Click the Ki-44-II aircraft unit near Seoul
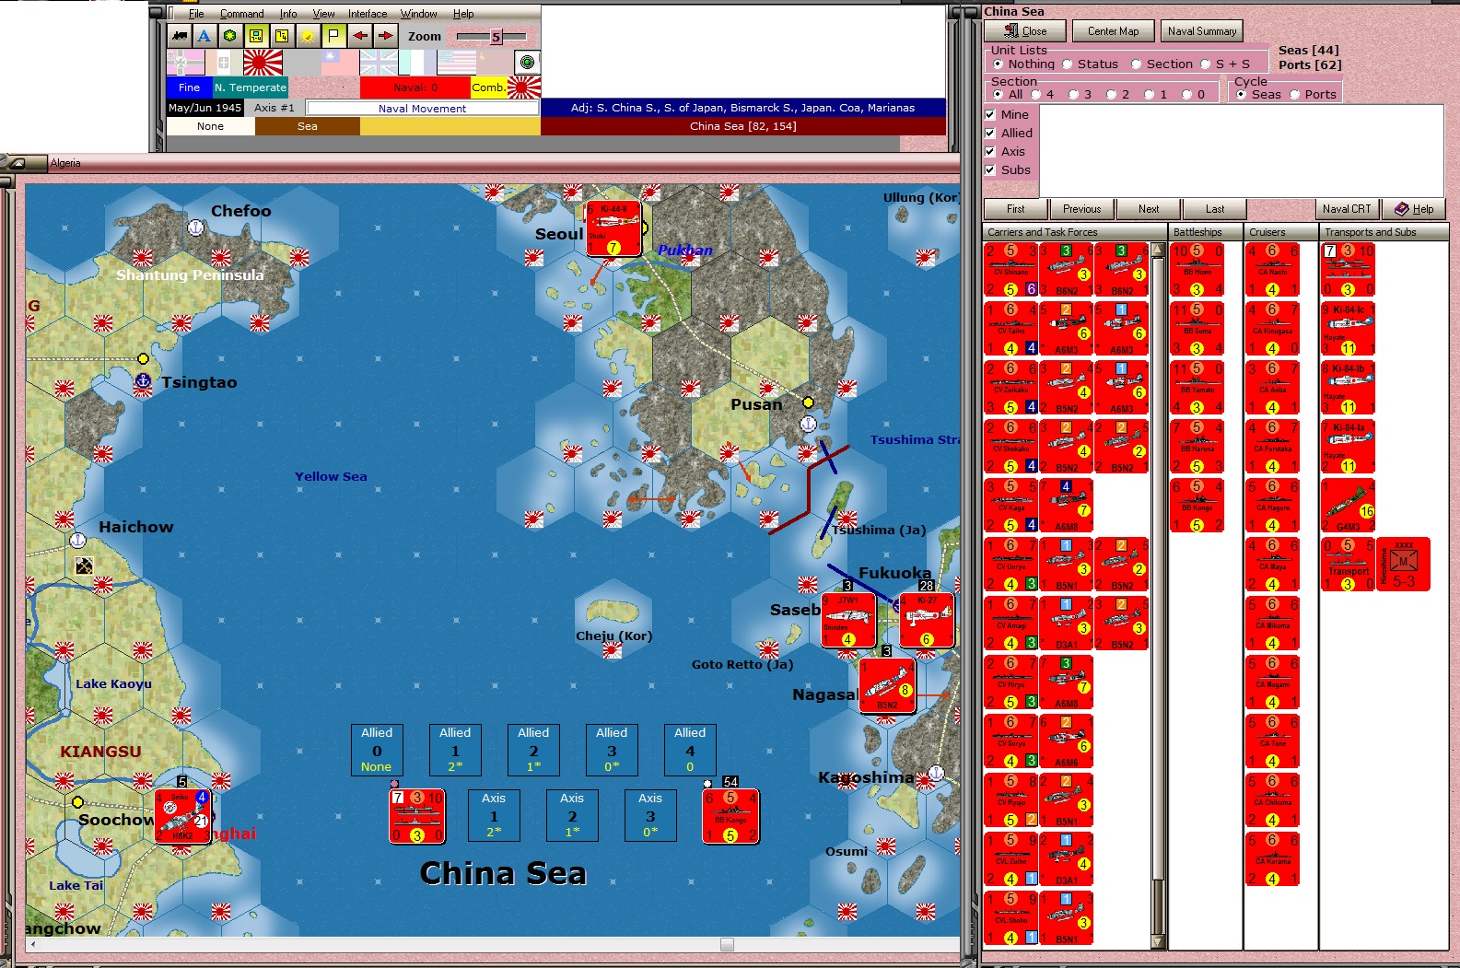 (613, 228)
